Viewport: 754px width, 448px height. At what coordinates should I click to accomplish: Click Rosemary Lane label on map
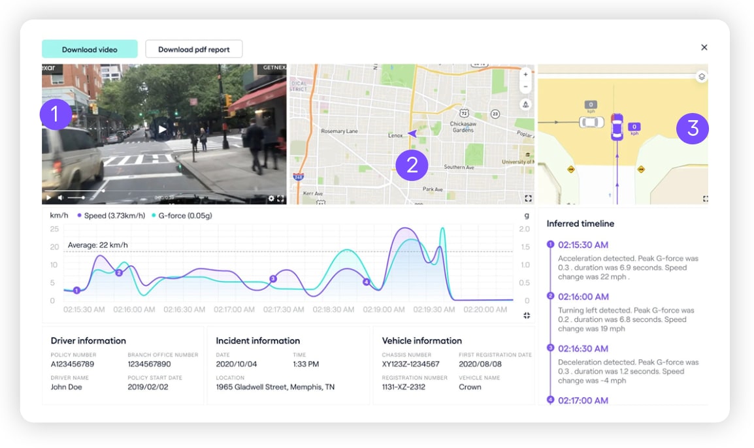click(x=340, y=131)
